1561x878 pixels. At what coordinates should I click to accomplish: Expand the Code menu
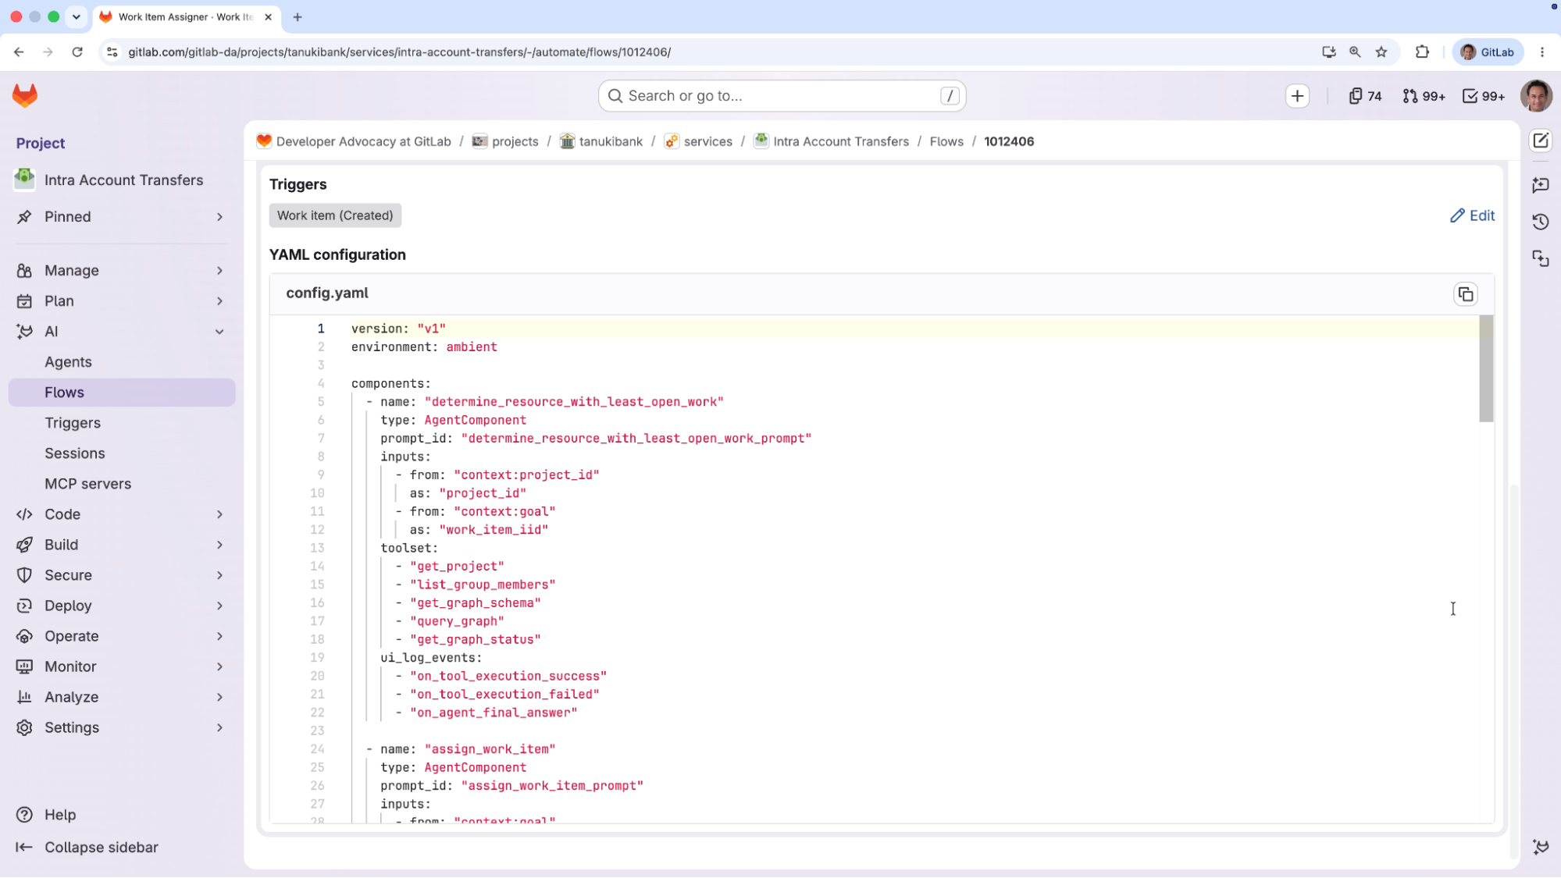pos(121,514)
